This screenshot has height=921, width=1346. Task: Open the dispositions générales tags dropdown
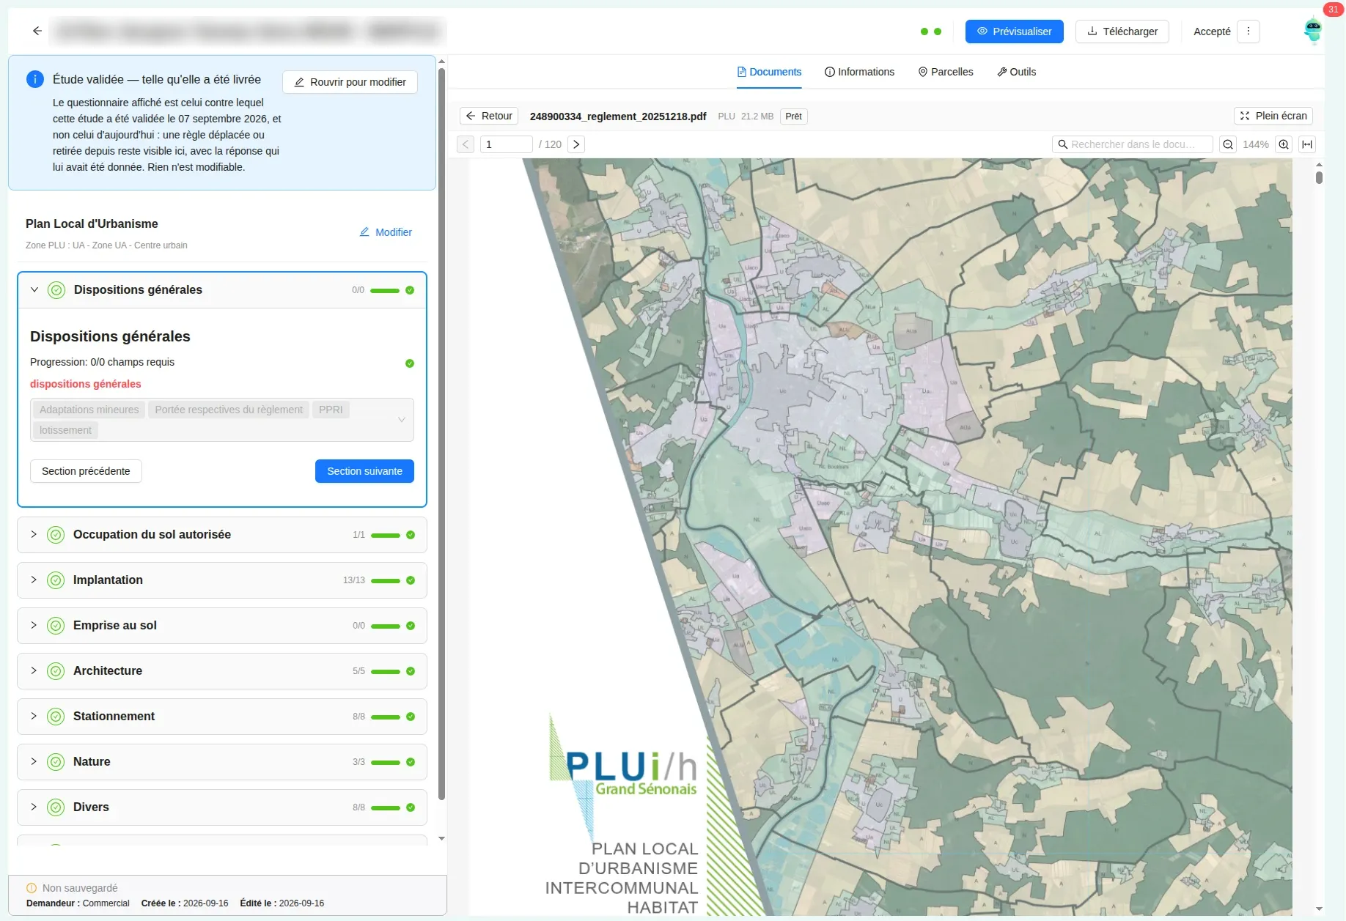tap(222, 420)
